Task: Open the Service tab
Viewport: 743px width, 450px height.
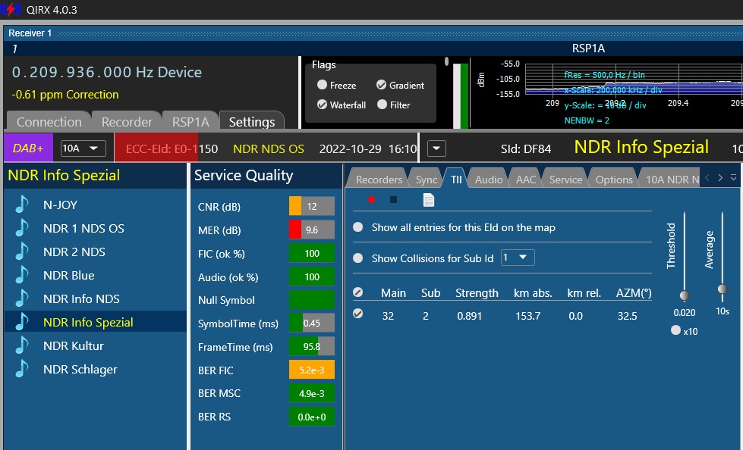Action: [565, 180]
